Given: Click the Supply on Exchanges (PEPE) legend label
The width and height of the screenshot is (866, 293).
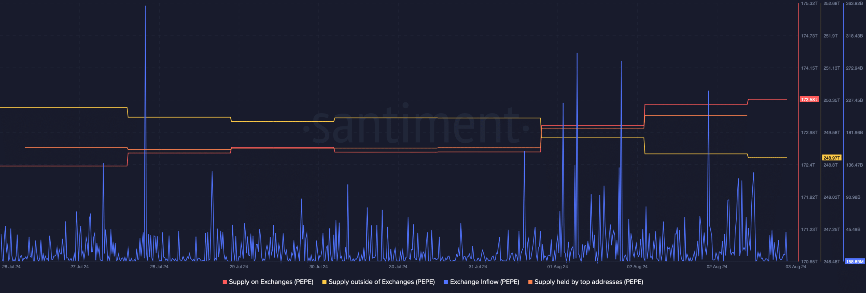Looking at the screenshot, I should pos(271,282).
